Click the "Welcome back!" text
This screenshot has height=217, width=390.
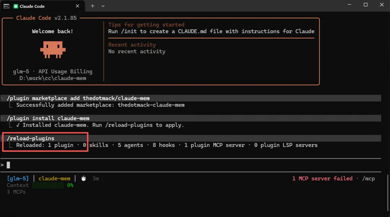coord(52,31)
